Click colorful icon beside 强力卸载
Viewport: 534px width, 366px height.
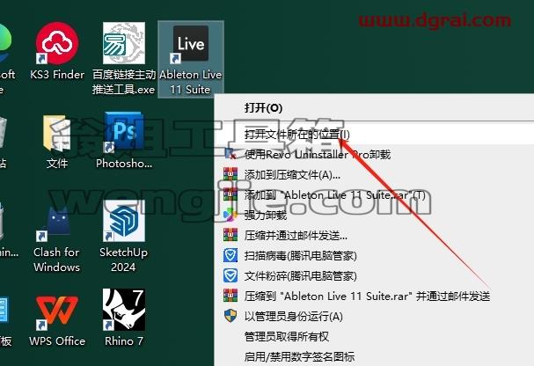click(x=230, y=215)
